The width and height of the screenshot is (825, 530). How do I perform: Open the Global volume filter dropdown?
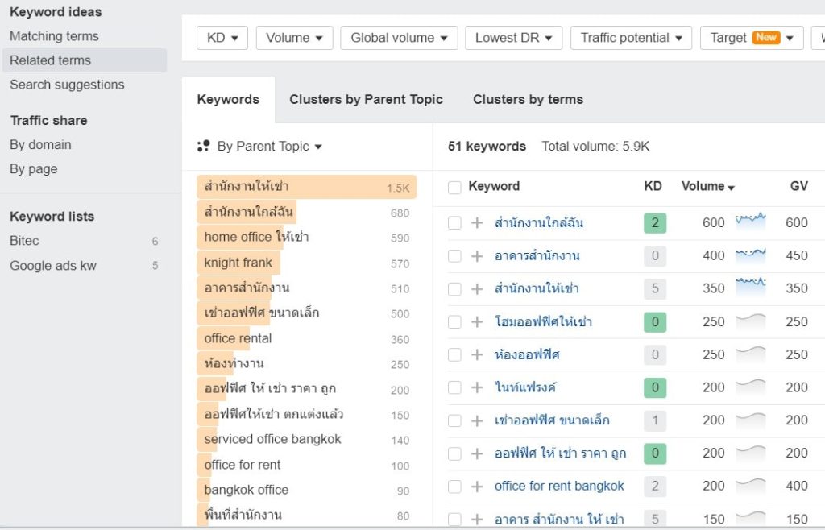pos(399,38)
